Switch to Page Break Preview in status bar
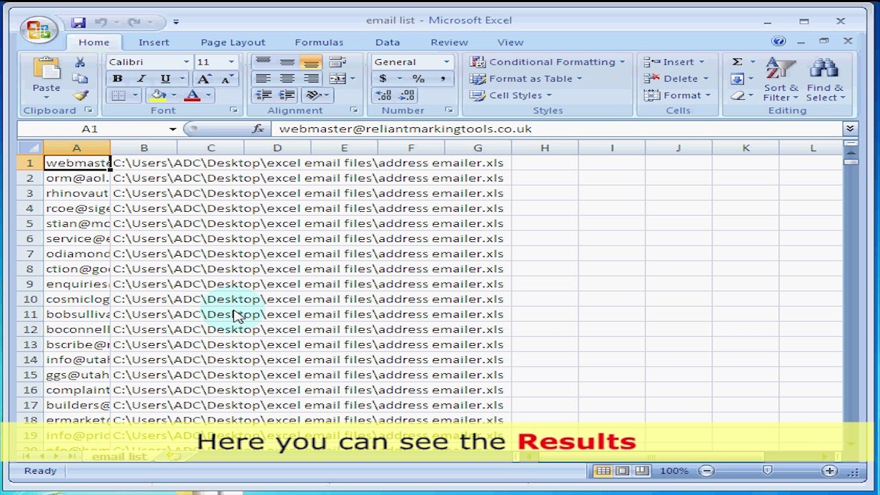Image resolution: width=880 pixels, height=495 pixels. coord(641,471)
